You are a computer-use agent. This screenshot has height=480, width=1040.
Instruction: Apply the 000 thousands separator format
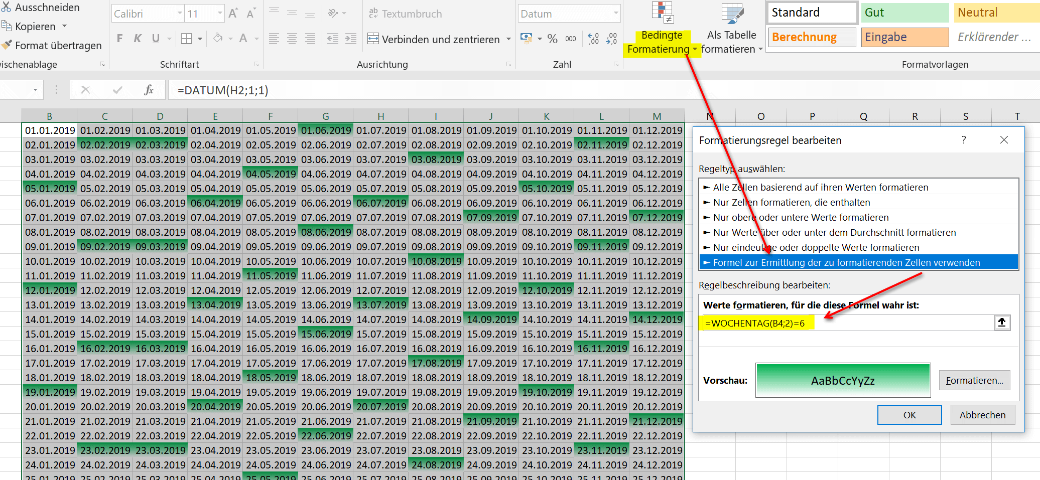coord(571,39)
